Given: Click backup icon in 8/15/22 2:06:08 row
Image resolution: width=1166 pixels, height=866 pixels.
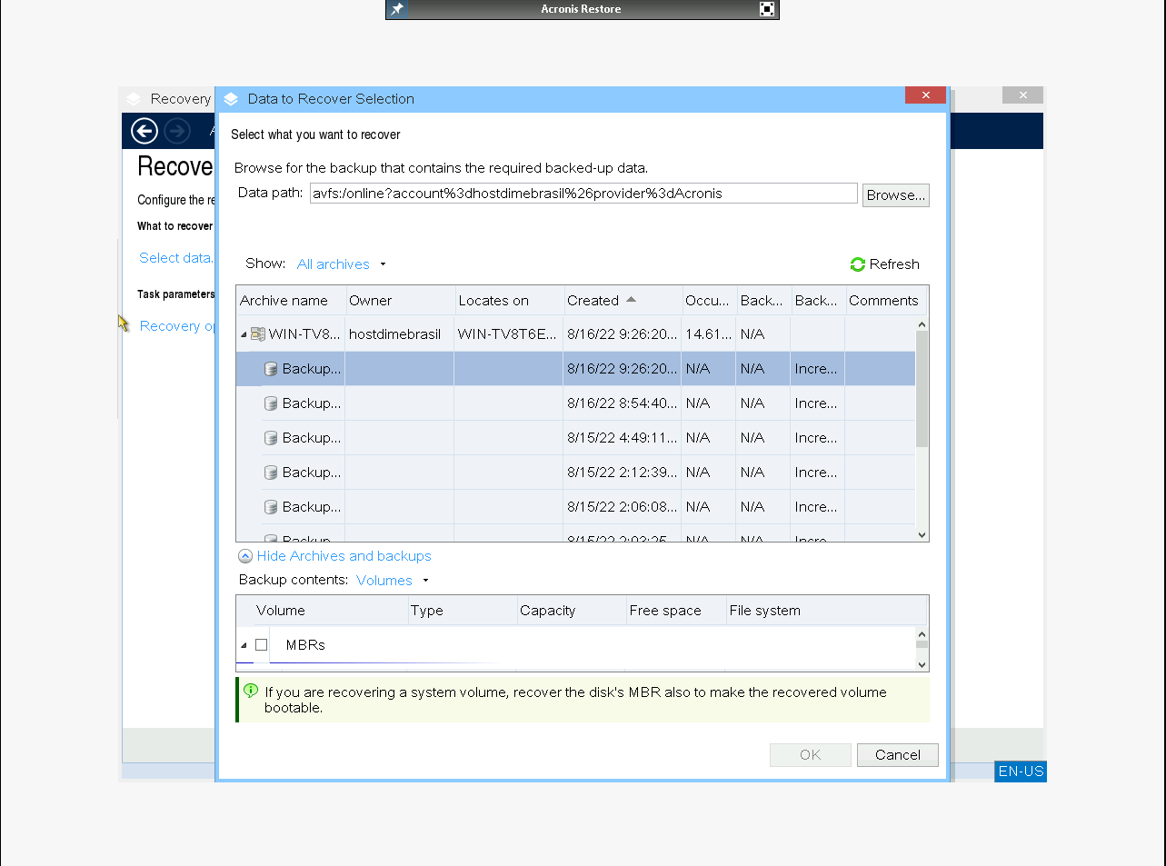Looking at the screenshot, I should coord(271,507).
